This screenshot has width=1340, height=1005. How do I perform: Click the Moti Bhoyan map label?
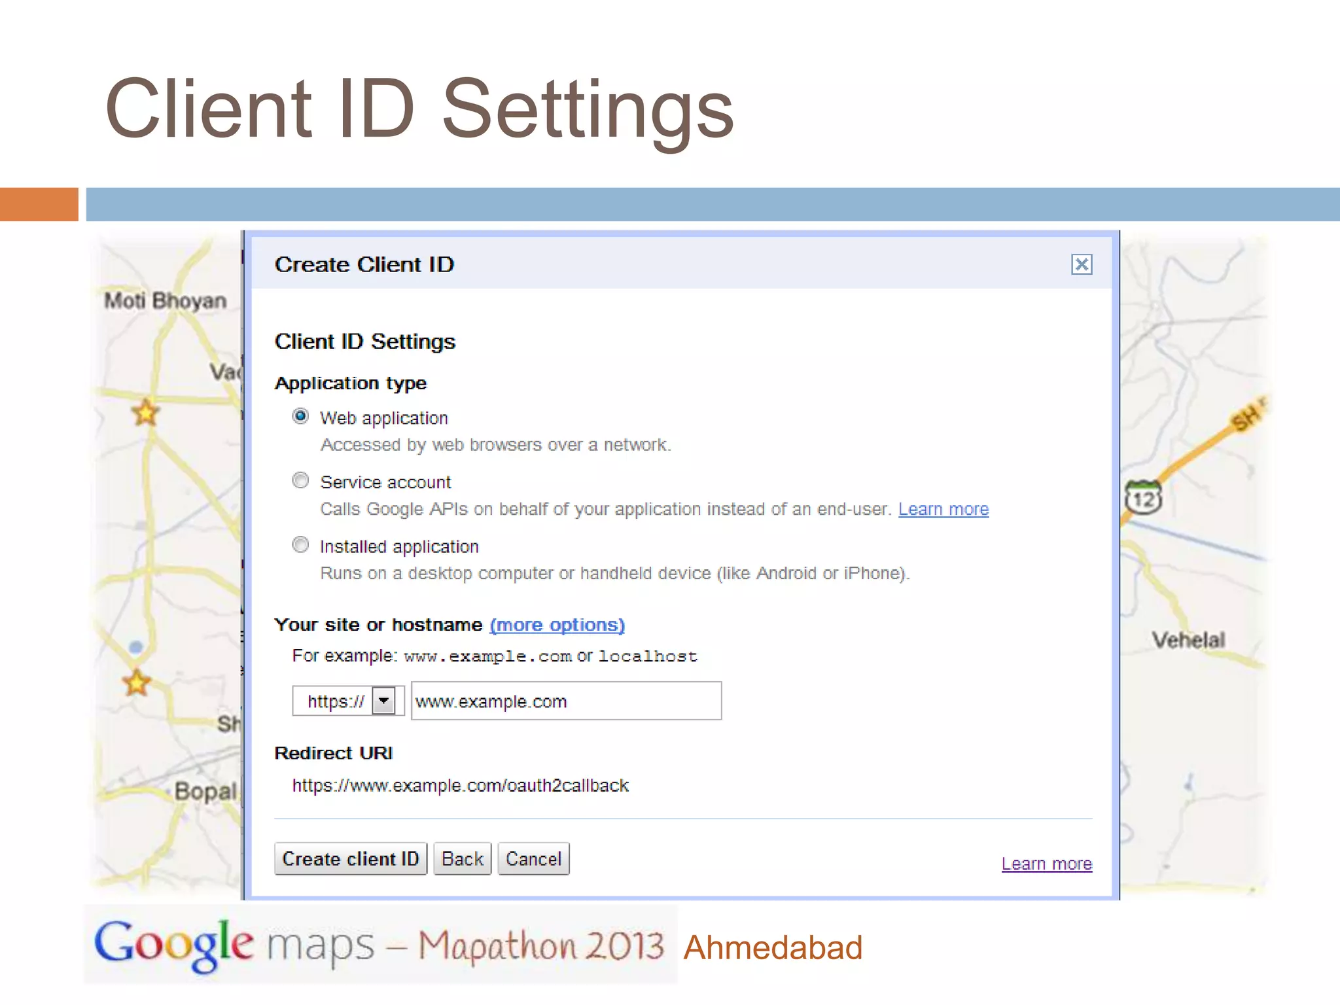pos(165,301)
